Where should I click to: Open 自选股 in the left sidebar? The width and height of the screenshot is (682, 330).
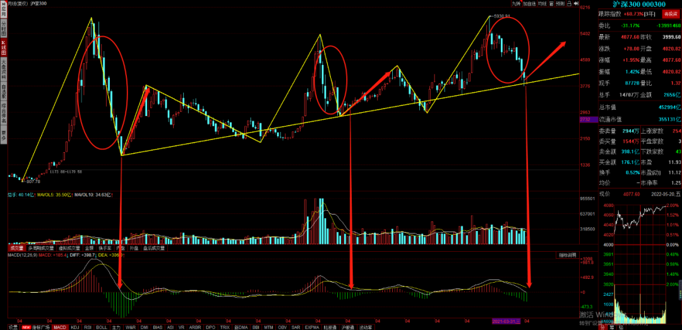[4, 91]
